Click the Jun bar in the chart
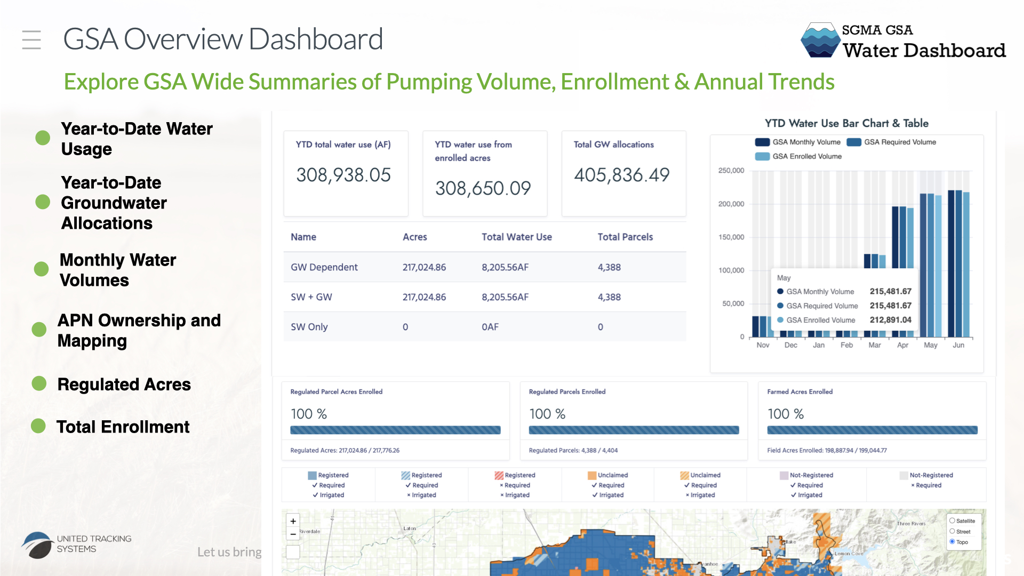This screenshot has height=576, width=1024. pyautogui.click(x=958, y=263)
